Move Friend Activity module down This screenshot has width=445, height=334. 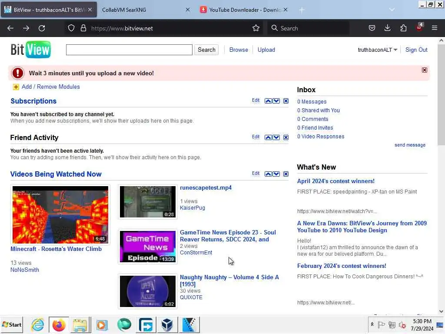pos(276,137)
